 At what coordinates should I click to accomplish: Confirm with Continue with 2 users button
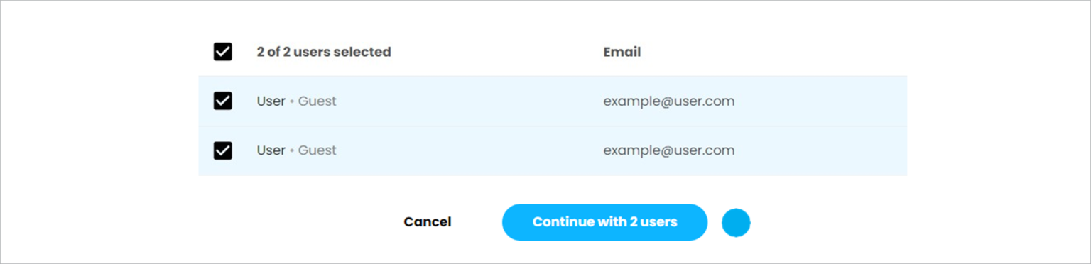[605, 222]
